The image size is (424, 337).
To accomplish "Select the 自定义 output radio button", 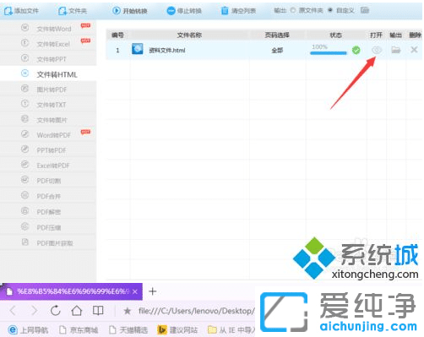I will [x=330, y=10].
